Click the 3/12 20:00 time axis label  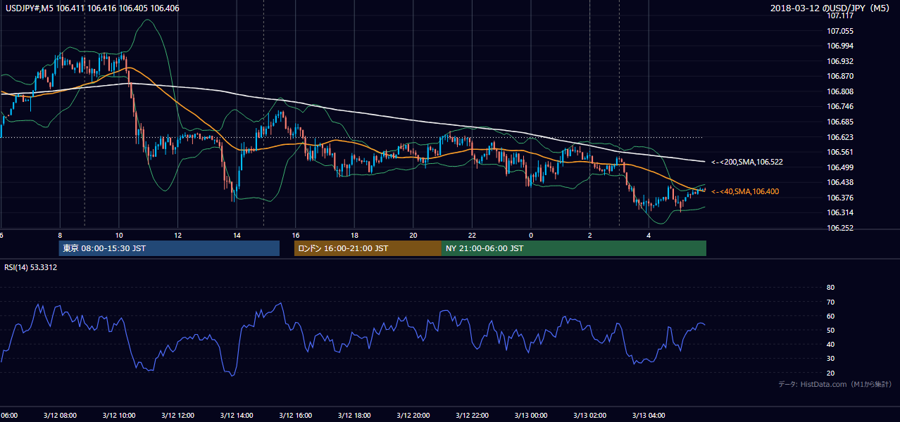413,416
